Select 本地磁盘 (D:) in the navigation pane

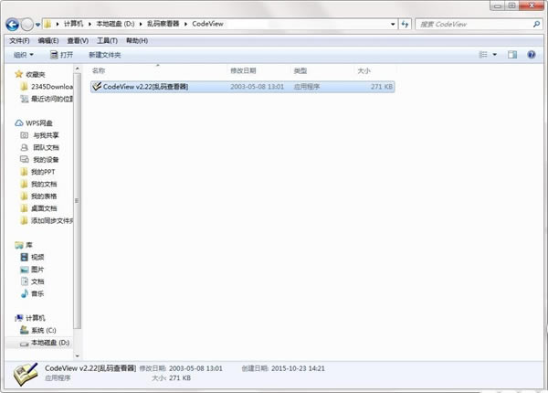click(45, 343)
